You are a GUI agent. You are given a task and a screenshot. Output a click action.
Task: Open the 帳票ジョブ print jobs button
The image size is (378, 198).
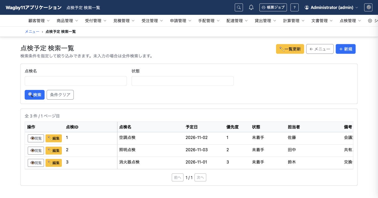(x=273, y=7)
